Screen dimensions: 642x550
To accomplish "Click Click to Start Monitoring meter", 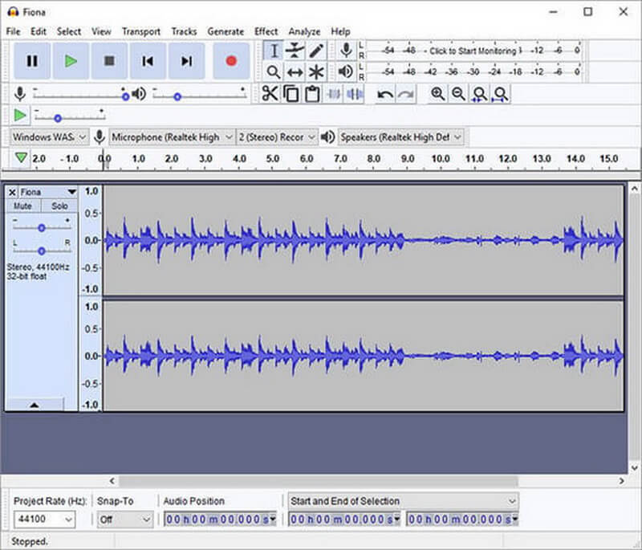I will tap(473, 51).
